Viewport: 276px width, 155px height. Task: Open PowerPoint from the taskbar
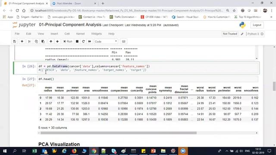[x=154, y=151]
